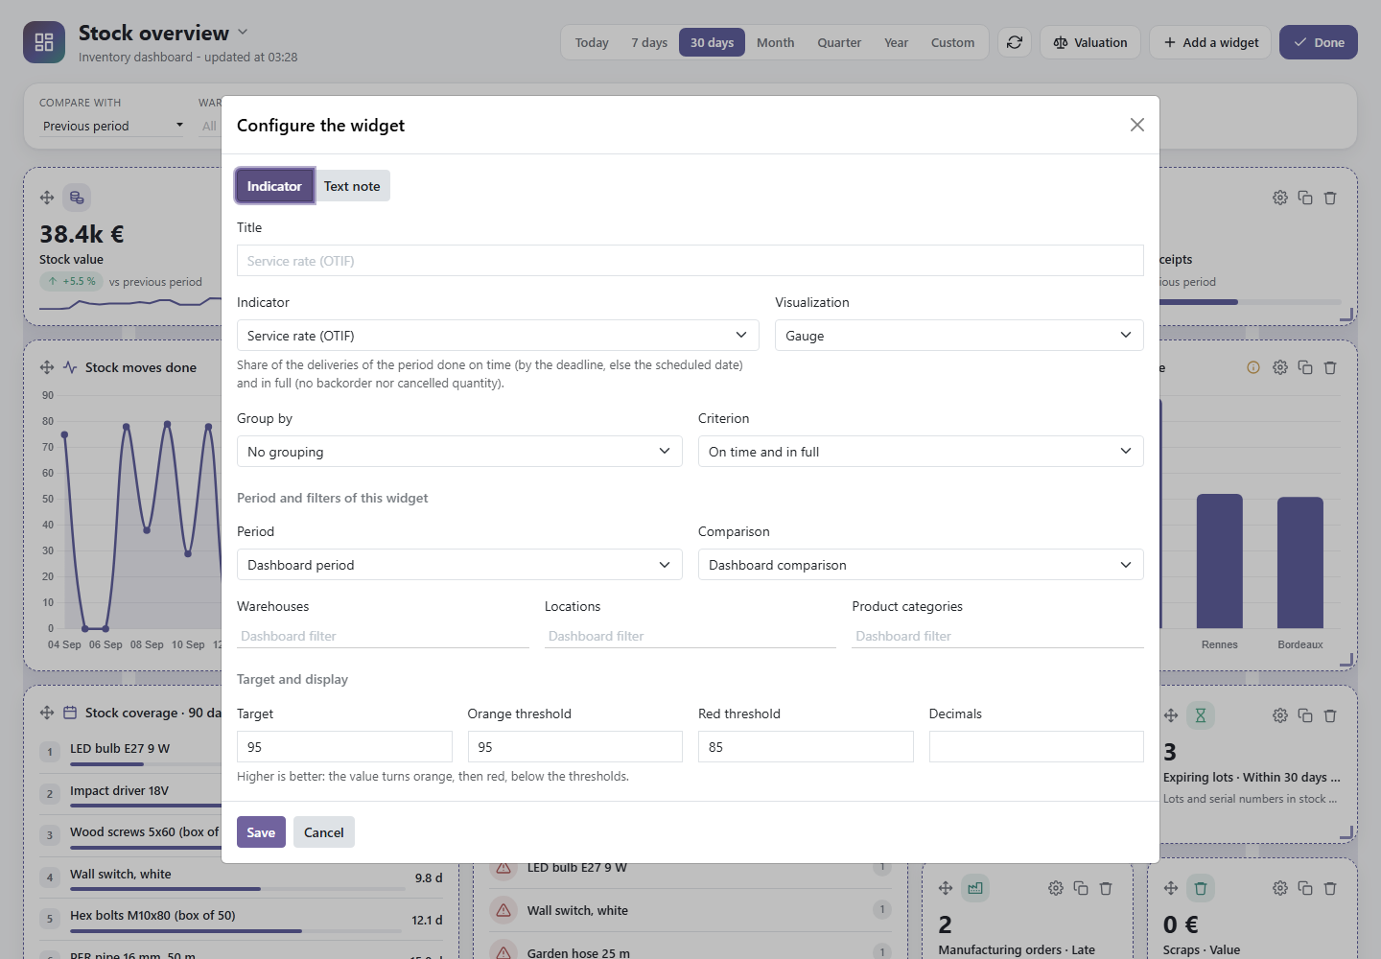This screenshot has height=959, width=1381.
Task: Click the Add a widget button
Action: (x=1211, y=42)
